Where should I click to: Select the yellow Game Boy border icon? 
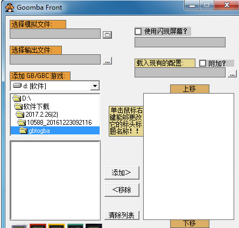pos(57,226)
